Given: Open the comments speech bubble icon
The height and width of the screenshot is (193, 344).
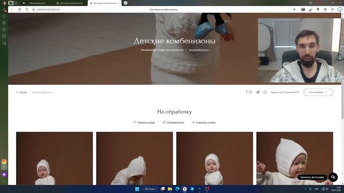Looking at the screenshot, I should click(265, 92).
